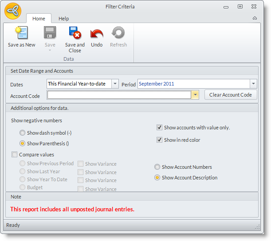271x241 pixels.
Task: Open the Dates dropdown list
Action: pyautogui.click(x=115, y=84)
